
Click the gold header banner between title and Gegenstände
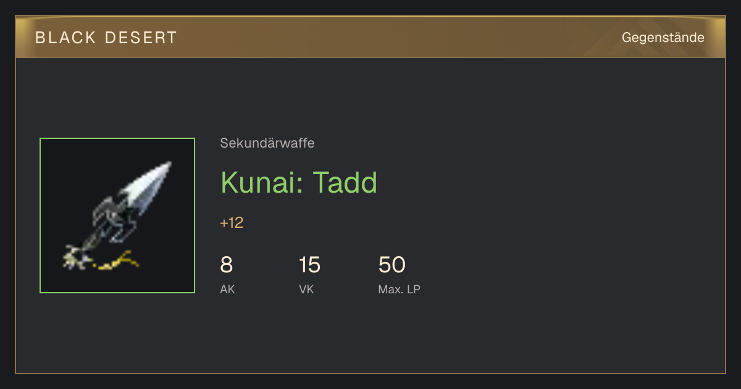click(395, 38)
